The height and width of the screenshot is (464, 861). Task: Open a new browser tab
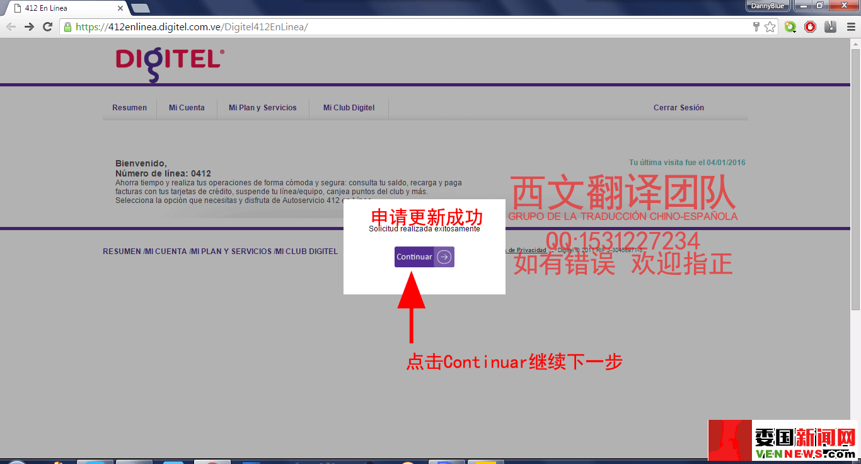[x=140, y=8]
